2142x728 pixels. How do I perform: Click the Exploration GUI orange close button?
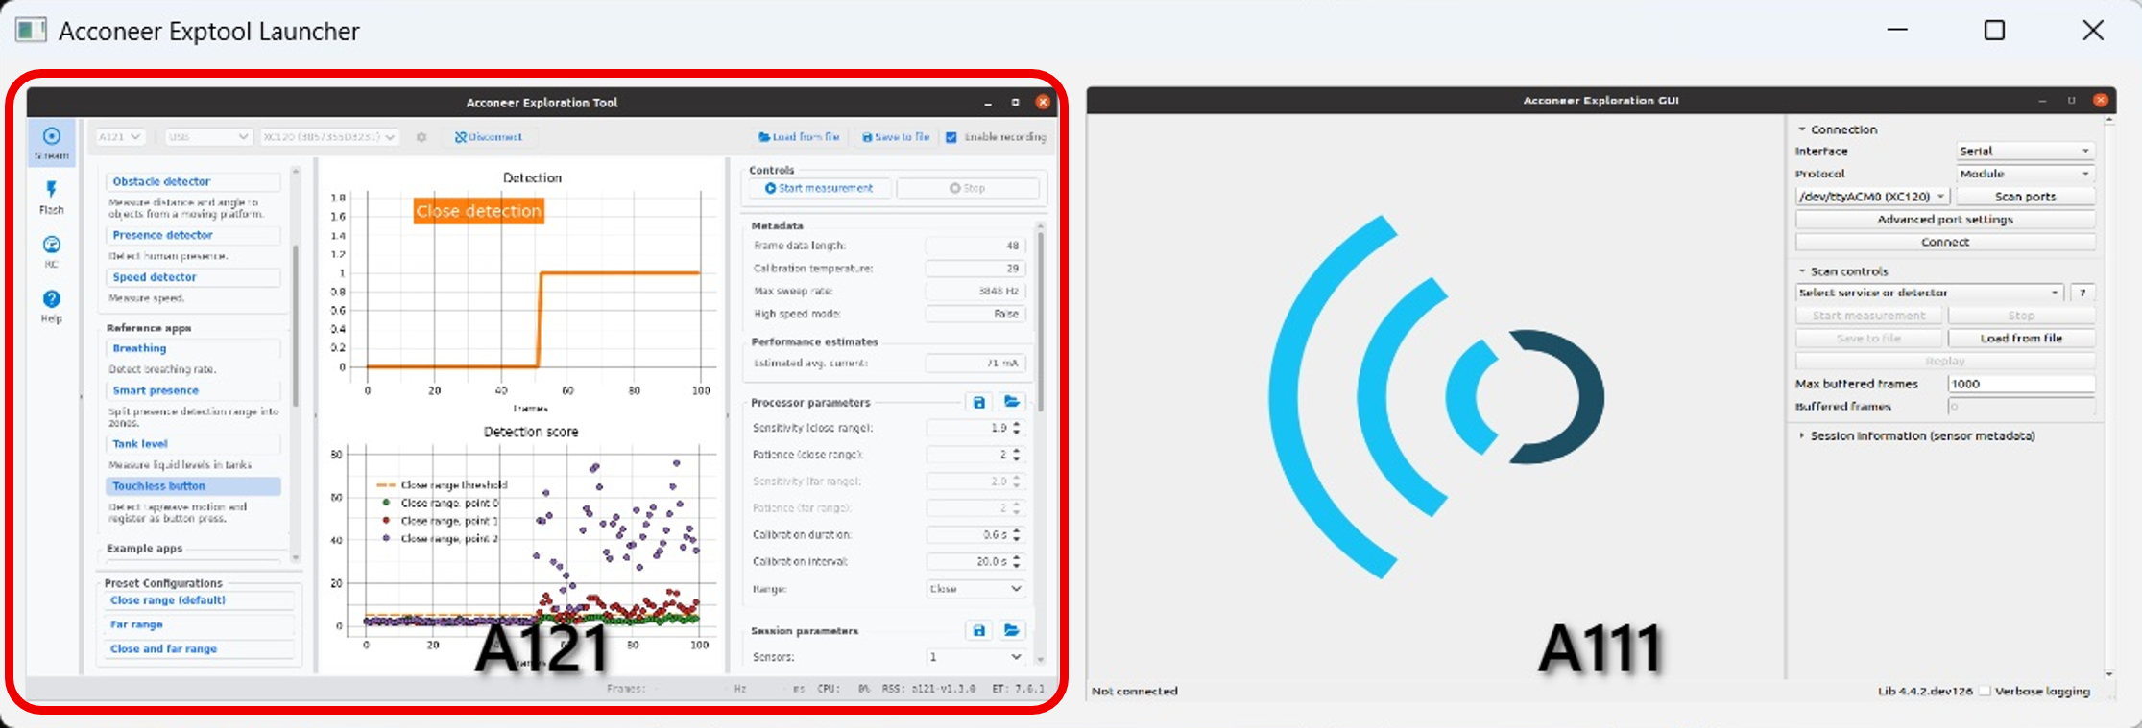[x=2101, y=100]
